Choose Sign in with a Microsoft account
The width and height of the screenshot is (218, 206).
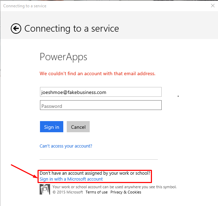click(71, 179)
